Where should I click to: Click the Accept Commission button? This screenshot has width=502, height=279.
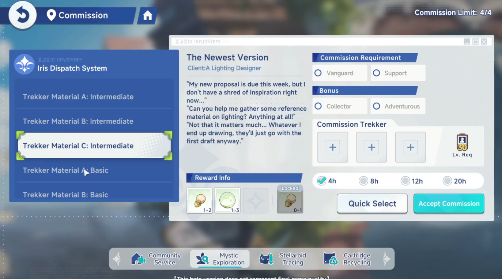pyautogui.click(x=449, y=203)
